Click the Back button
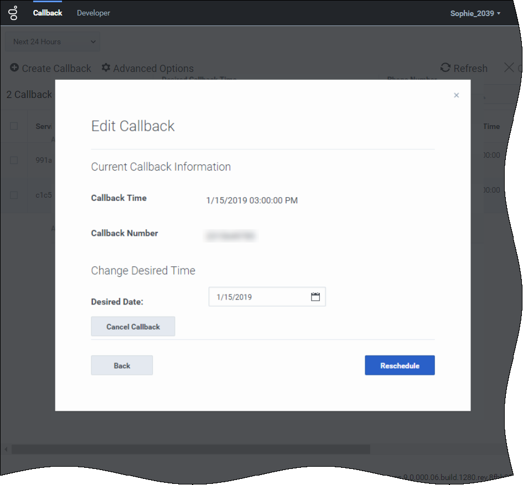Viewport: 523px width, 485px height. [x=122, y=365]
